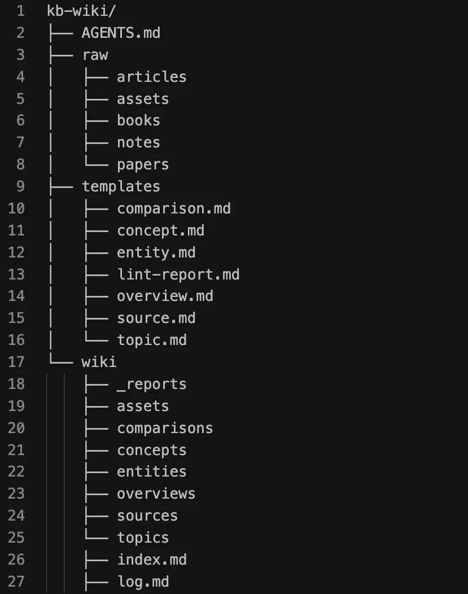Click line number 21 in gutter

[x=16, y=450]
